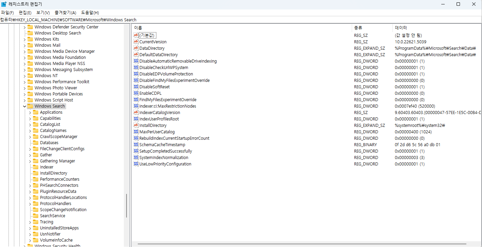Screen dimensions: 482x247
Task: Expand the Gathering Manager subkey
Action: point(30,161)
